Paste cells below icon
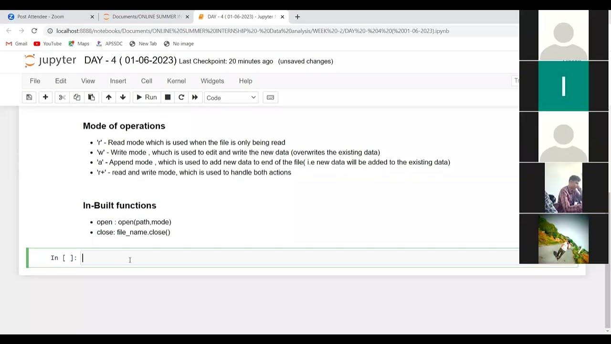Image resolution: width=611 pixels, height=344 pixels. (x=91, y=97)
